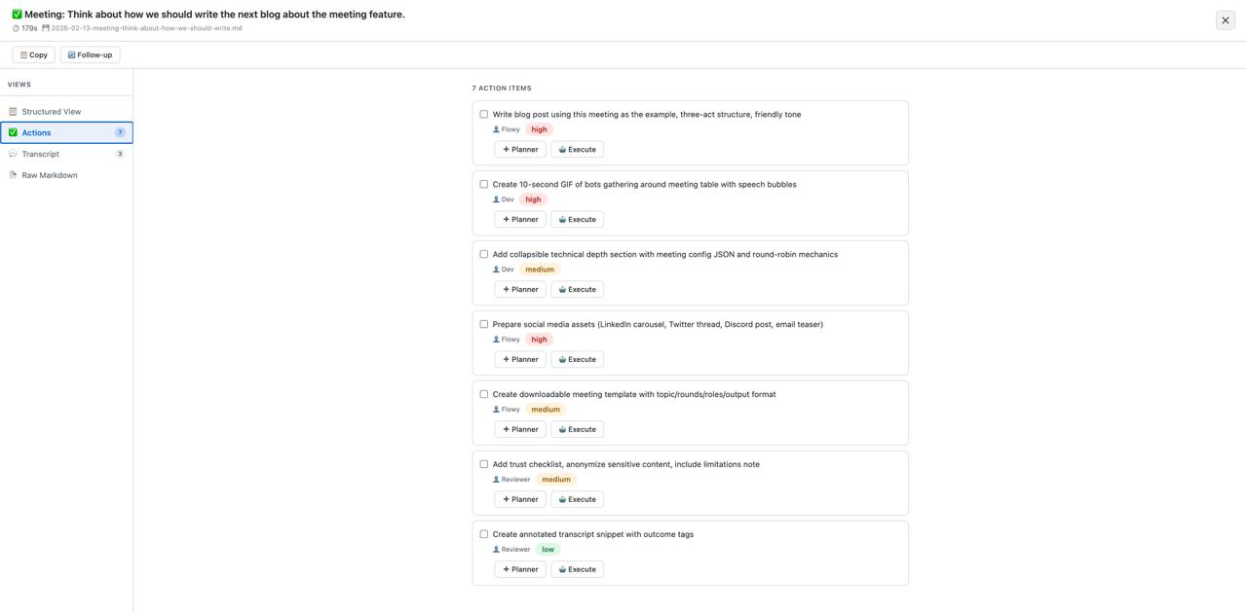Click Execute on the meeting template task
Image resolution: width=1247 pixels, height=613 pixels.
[x=577, y=429]
